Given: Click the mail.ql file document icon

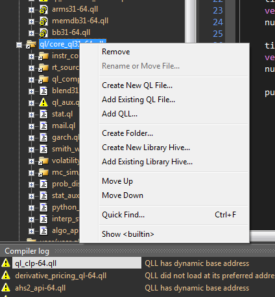Looking at the screenshot, I should [43, 126].
